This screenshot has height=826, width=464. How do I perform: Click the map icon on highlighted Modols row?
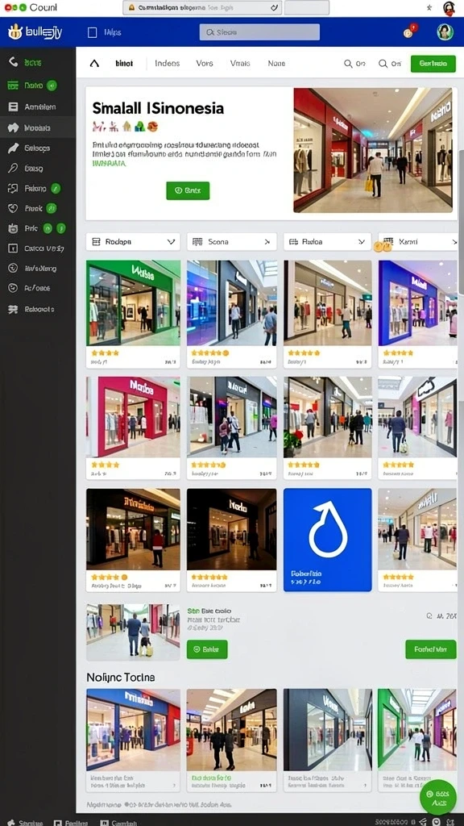pos(13,127)
